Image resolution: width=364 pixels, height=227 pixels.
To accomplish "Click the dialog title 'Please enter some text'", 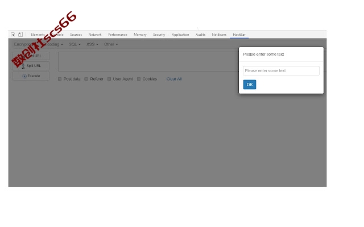I will click(x=263, y=54).
